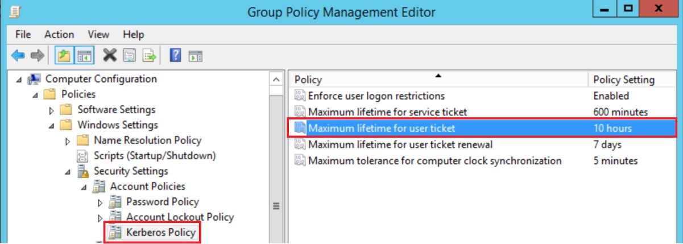
Task: Expand the Password Policy node
Action: pyautogui.click(x=101, y=202)
